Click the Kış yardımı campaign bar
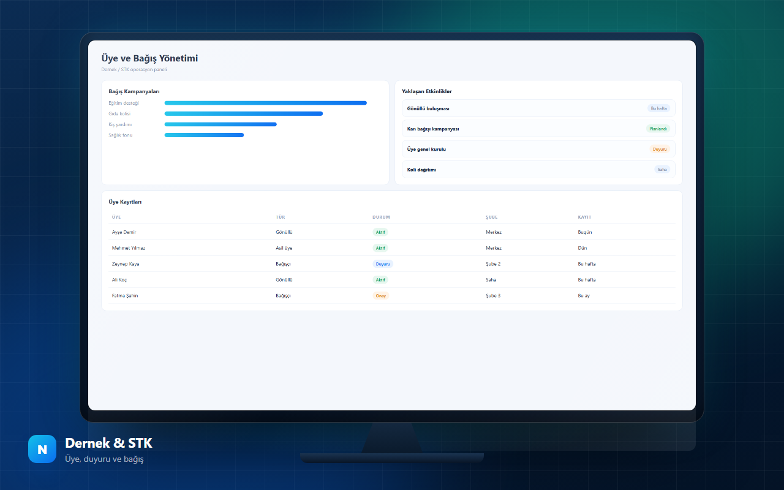This screenshot has width=784, height=490. [221, 124]
